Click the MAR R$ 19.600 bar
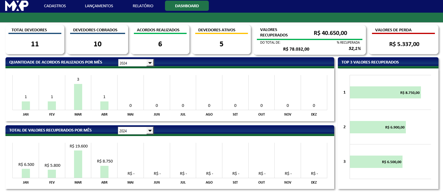 (x=78, y=164)
